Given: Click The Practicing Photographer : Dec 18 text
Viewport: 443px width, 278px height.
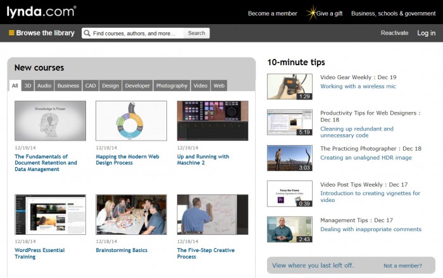Looking at the screenshot, I should point(371,148).
